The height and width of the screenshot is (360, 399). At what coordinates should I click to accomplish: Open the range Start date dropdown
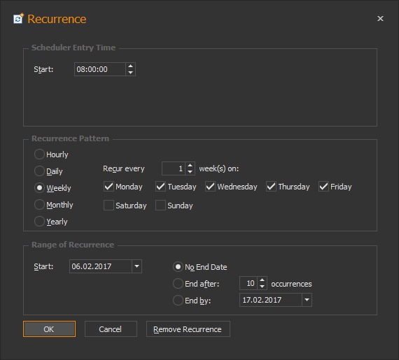tap(137, 266)
